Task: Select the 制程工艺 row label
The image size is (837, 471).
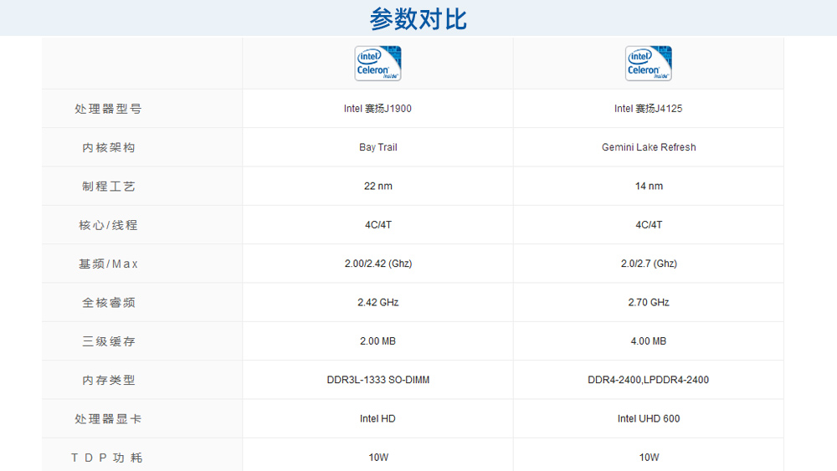Action: tap(108, 186)
